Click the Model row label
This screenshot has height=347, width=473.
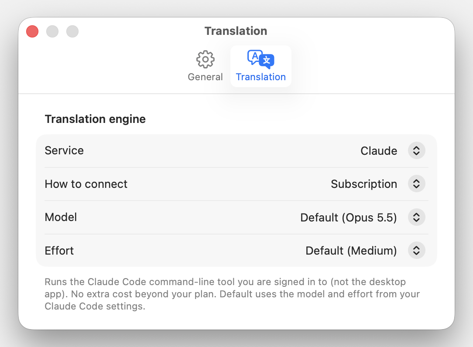[61, 217]
